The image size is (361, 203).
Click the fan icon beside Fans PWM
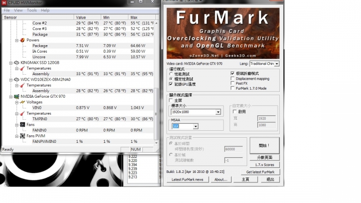pyautogui.click(x=23, y=136)
